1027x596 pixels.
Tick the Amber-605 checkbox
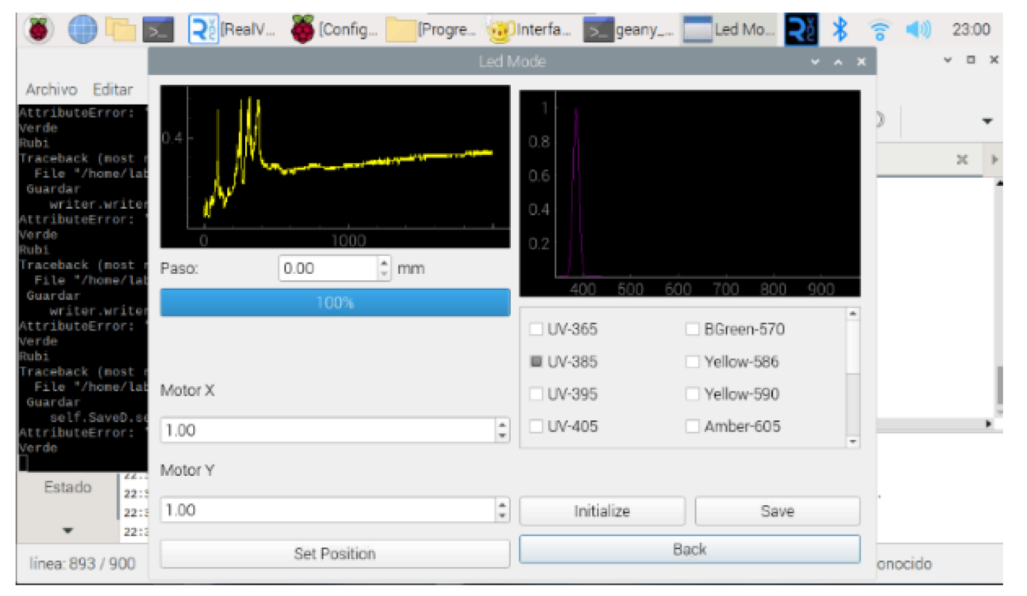tap(692, 426)
